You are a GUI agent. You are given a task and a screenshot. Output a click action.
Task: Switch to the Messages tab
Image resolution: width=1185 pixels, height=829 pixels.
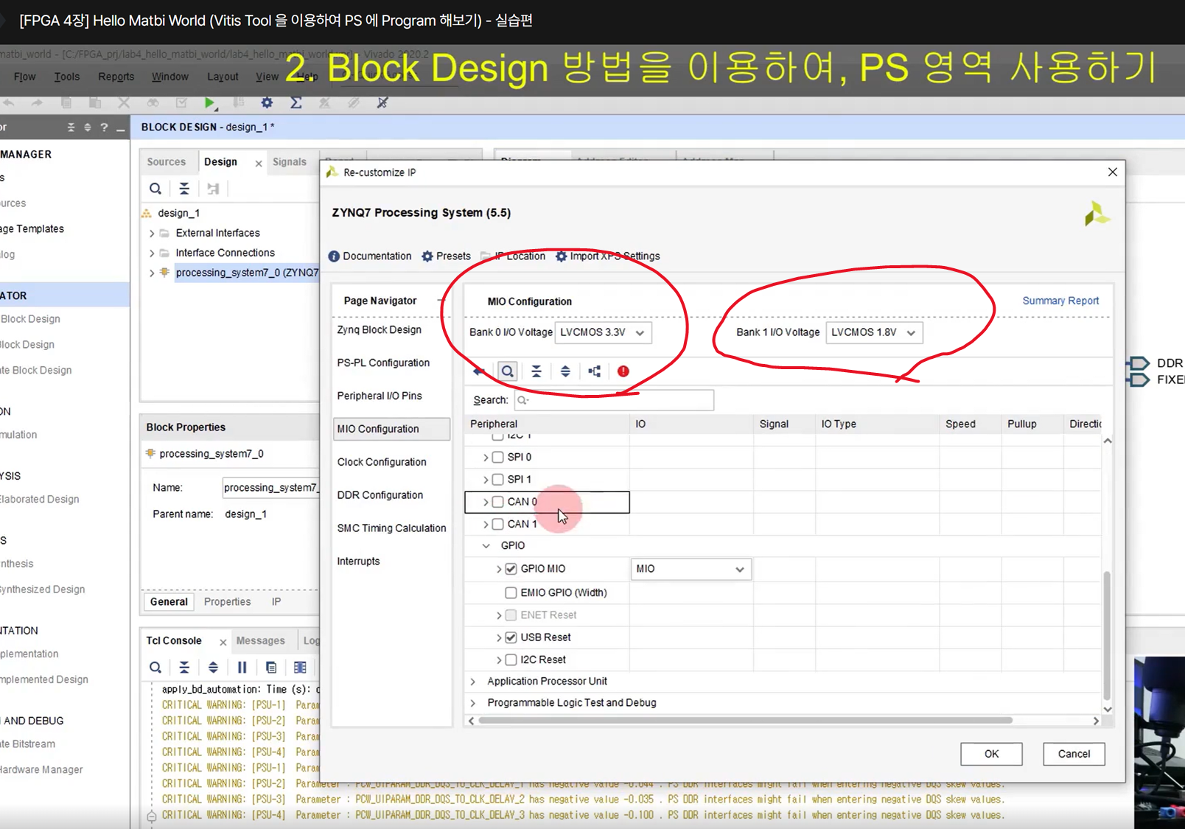point(260,641)
